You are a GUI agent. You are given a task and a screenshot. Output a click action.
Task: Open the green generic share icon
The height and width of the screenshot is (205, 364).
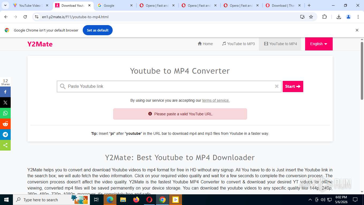click(5, 145)
